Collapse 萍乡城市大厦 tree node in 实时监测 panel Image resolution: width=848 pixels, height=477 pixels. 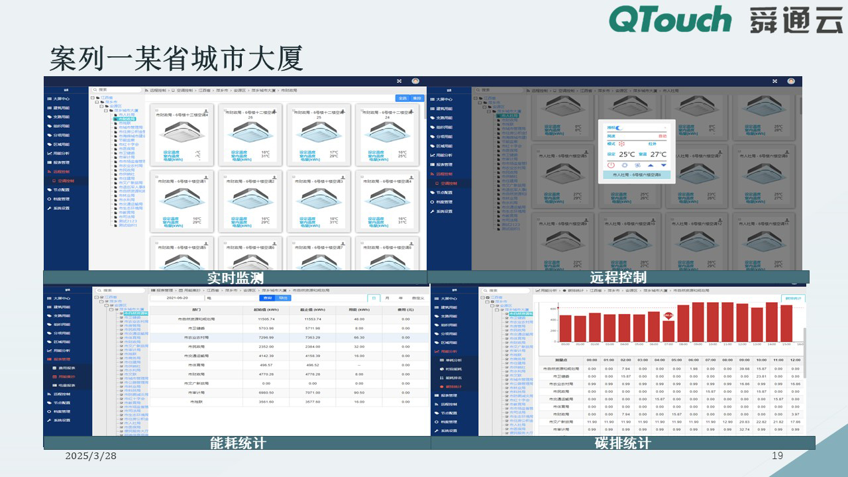107,110
